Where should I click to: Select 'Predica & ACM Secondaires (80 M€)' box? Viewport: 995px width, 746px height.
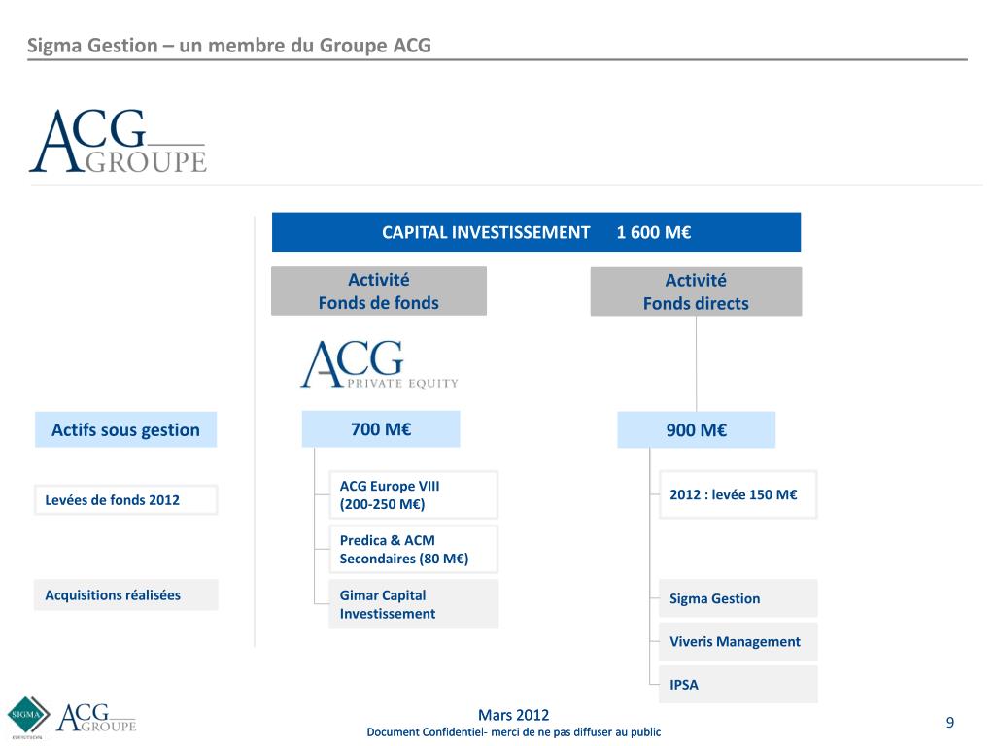coord(413,550)
